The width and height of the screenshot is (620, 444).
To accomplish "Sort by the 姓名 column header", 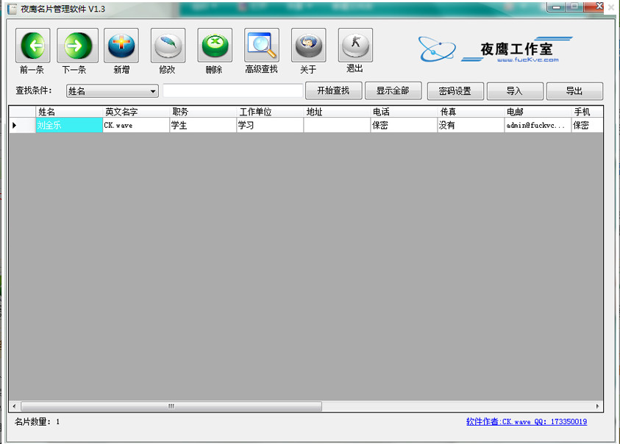I will coord(69,112).
